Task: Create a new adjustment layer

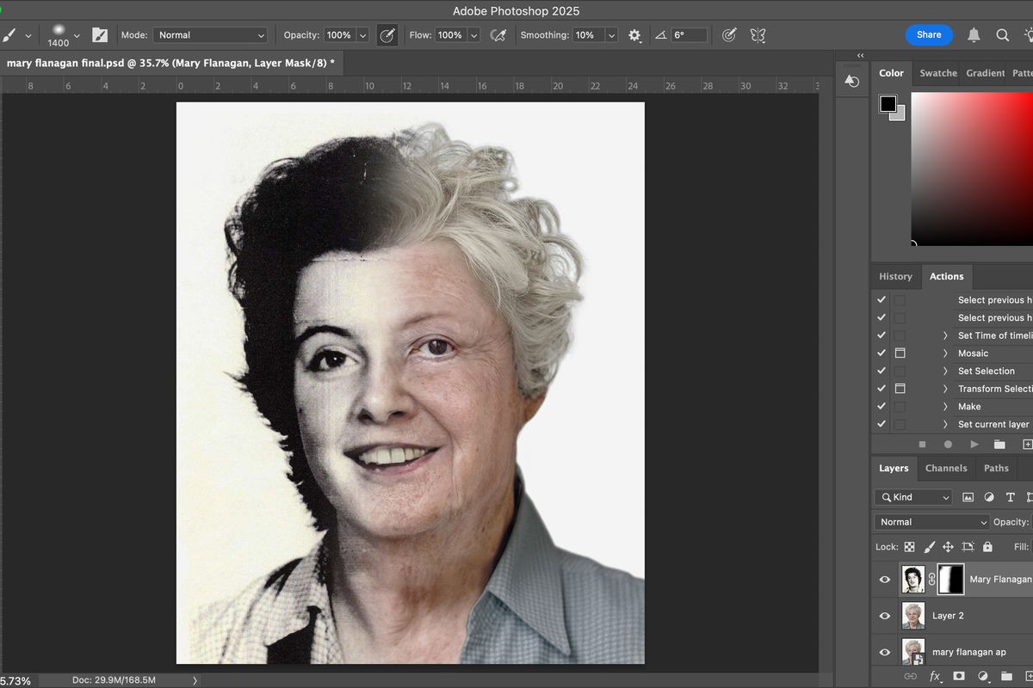Action: (982, 676)
